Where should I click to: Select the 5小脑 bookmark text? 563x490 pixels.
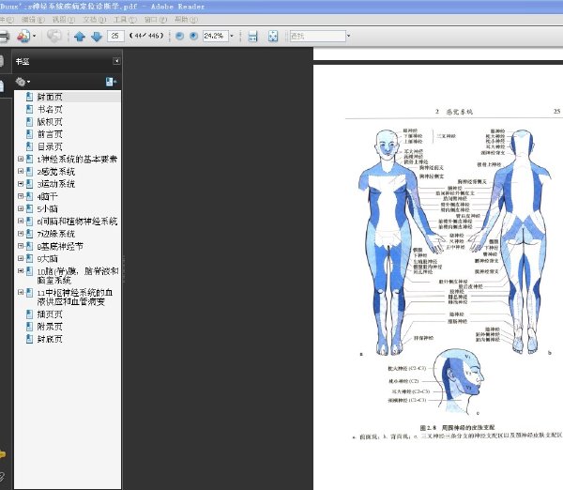coord(48,208)
